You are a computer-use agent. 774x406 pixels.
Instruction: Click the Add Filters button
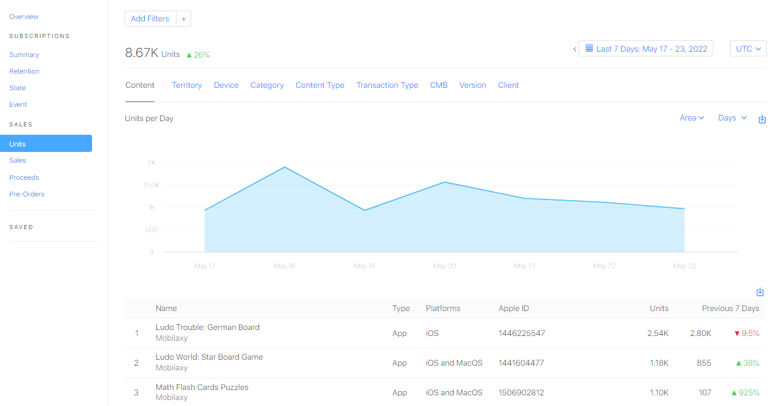(x=150, y=18)
